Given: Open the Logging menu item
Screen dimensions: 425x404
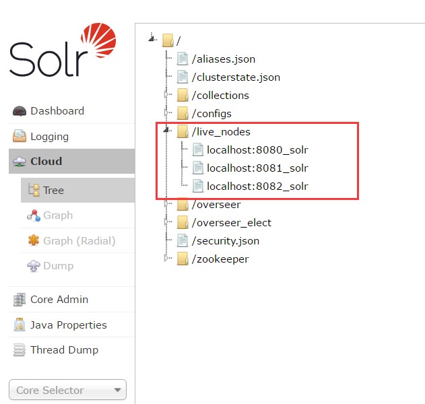Looking at the screenshot, I should tap(71, 136).
